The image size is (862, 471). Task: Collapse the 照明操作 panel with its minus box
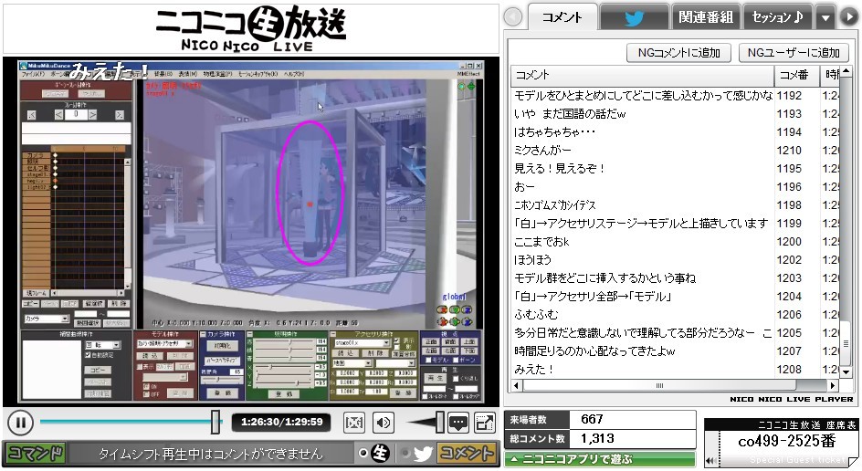pos(249,334)
